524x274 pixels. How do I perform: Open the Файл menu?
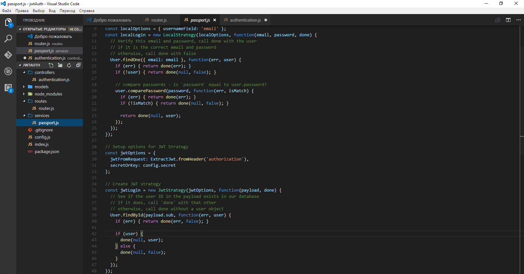point(7,11)
